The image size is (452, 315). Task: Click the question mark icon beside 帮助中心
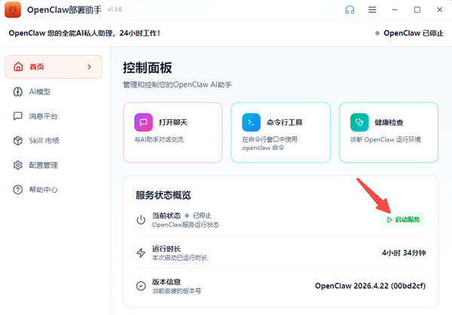pos(18,189)
